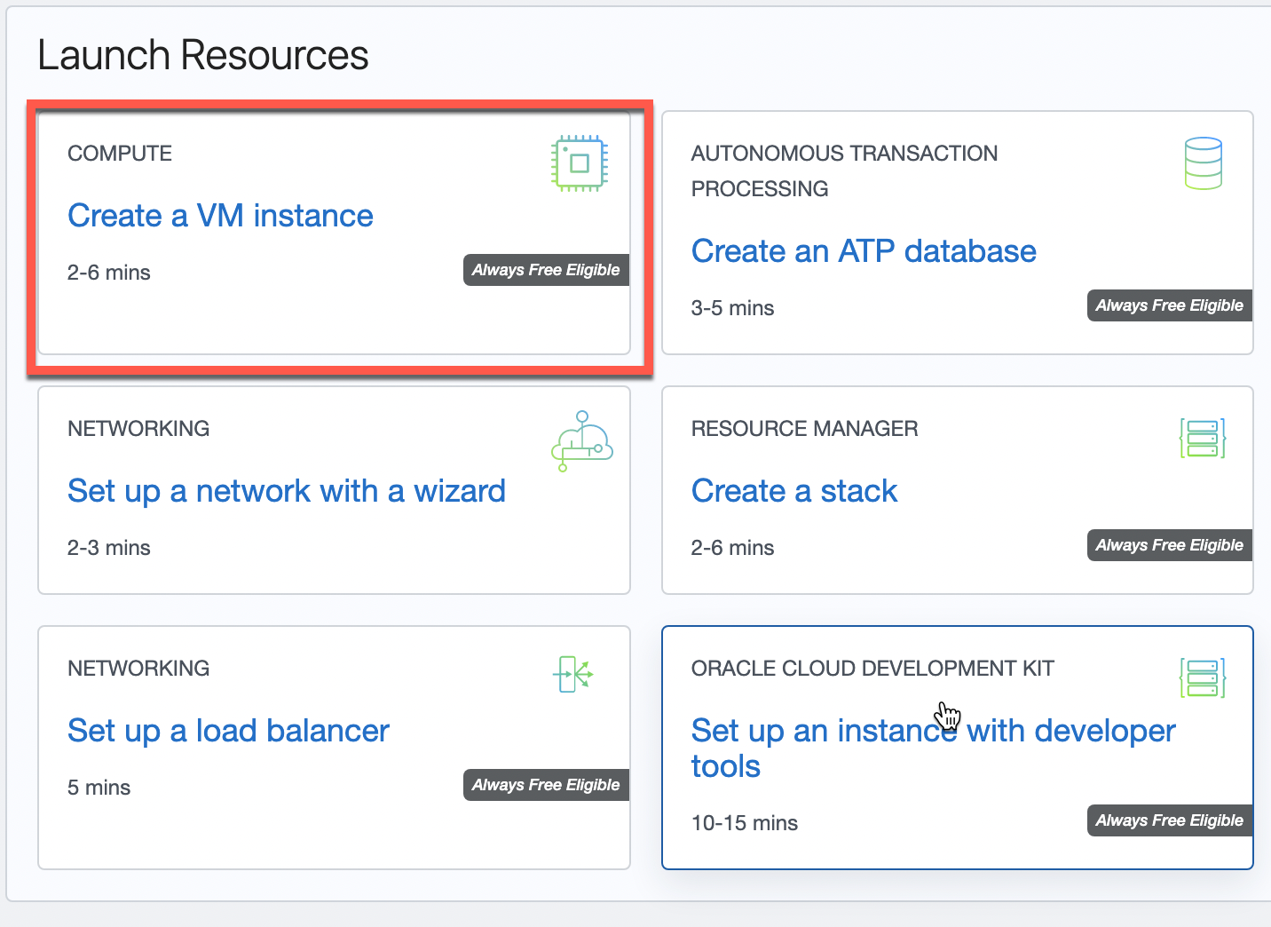Open Create an ATP database

point(864,251)
